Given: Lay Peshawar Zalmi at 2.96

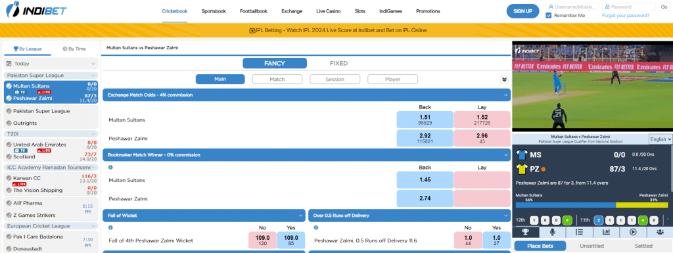Looking at the screenshot, I should [482, 138].
